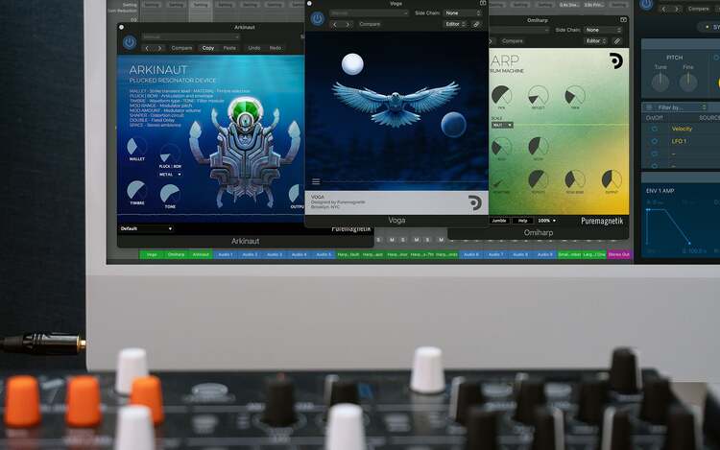
Task: Open the Default dropdown in Arkinaut footer
Action: 146,228
